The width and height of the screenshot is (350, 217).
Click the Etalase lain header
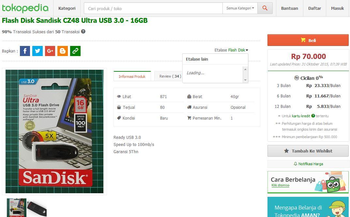tap(197, 59)
